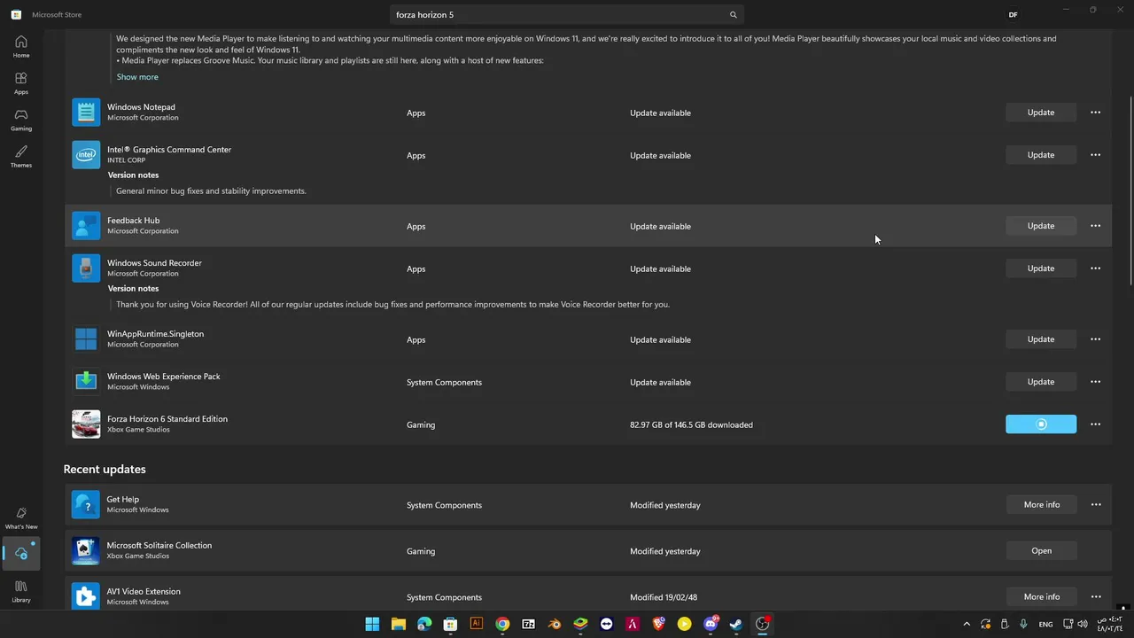The height and width of the screenshot is (638, 1134).
Task: Open the Windows Start menu
Action: pos(372,624)
